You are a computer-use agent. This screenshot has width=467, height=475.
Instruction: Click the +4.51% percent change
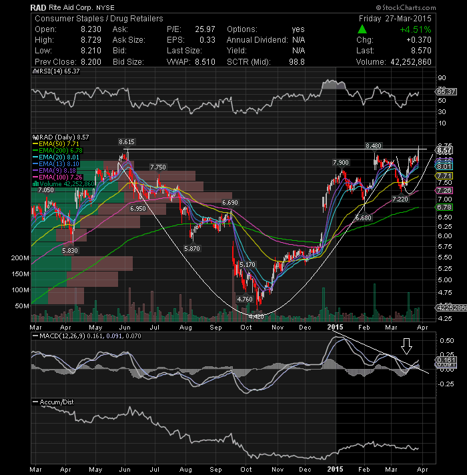coord(416,29)
